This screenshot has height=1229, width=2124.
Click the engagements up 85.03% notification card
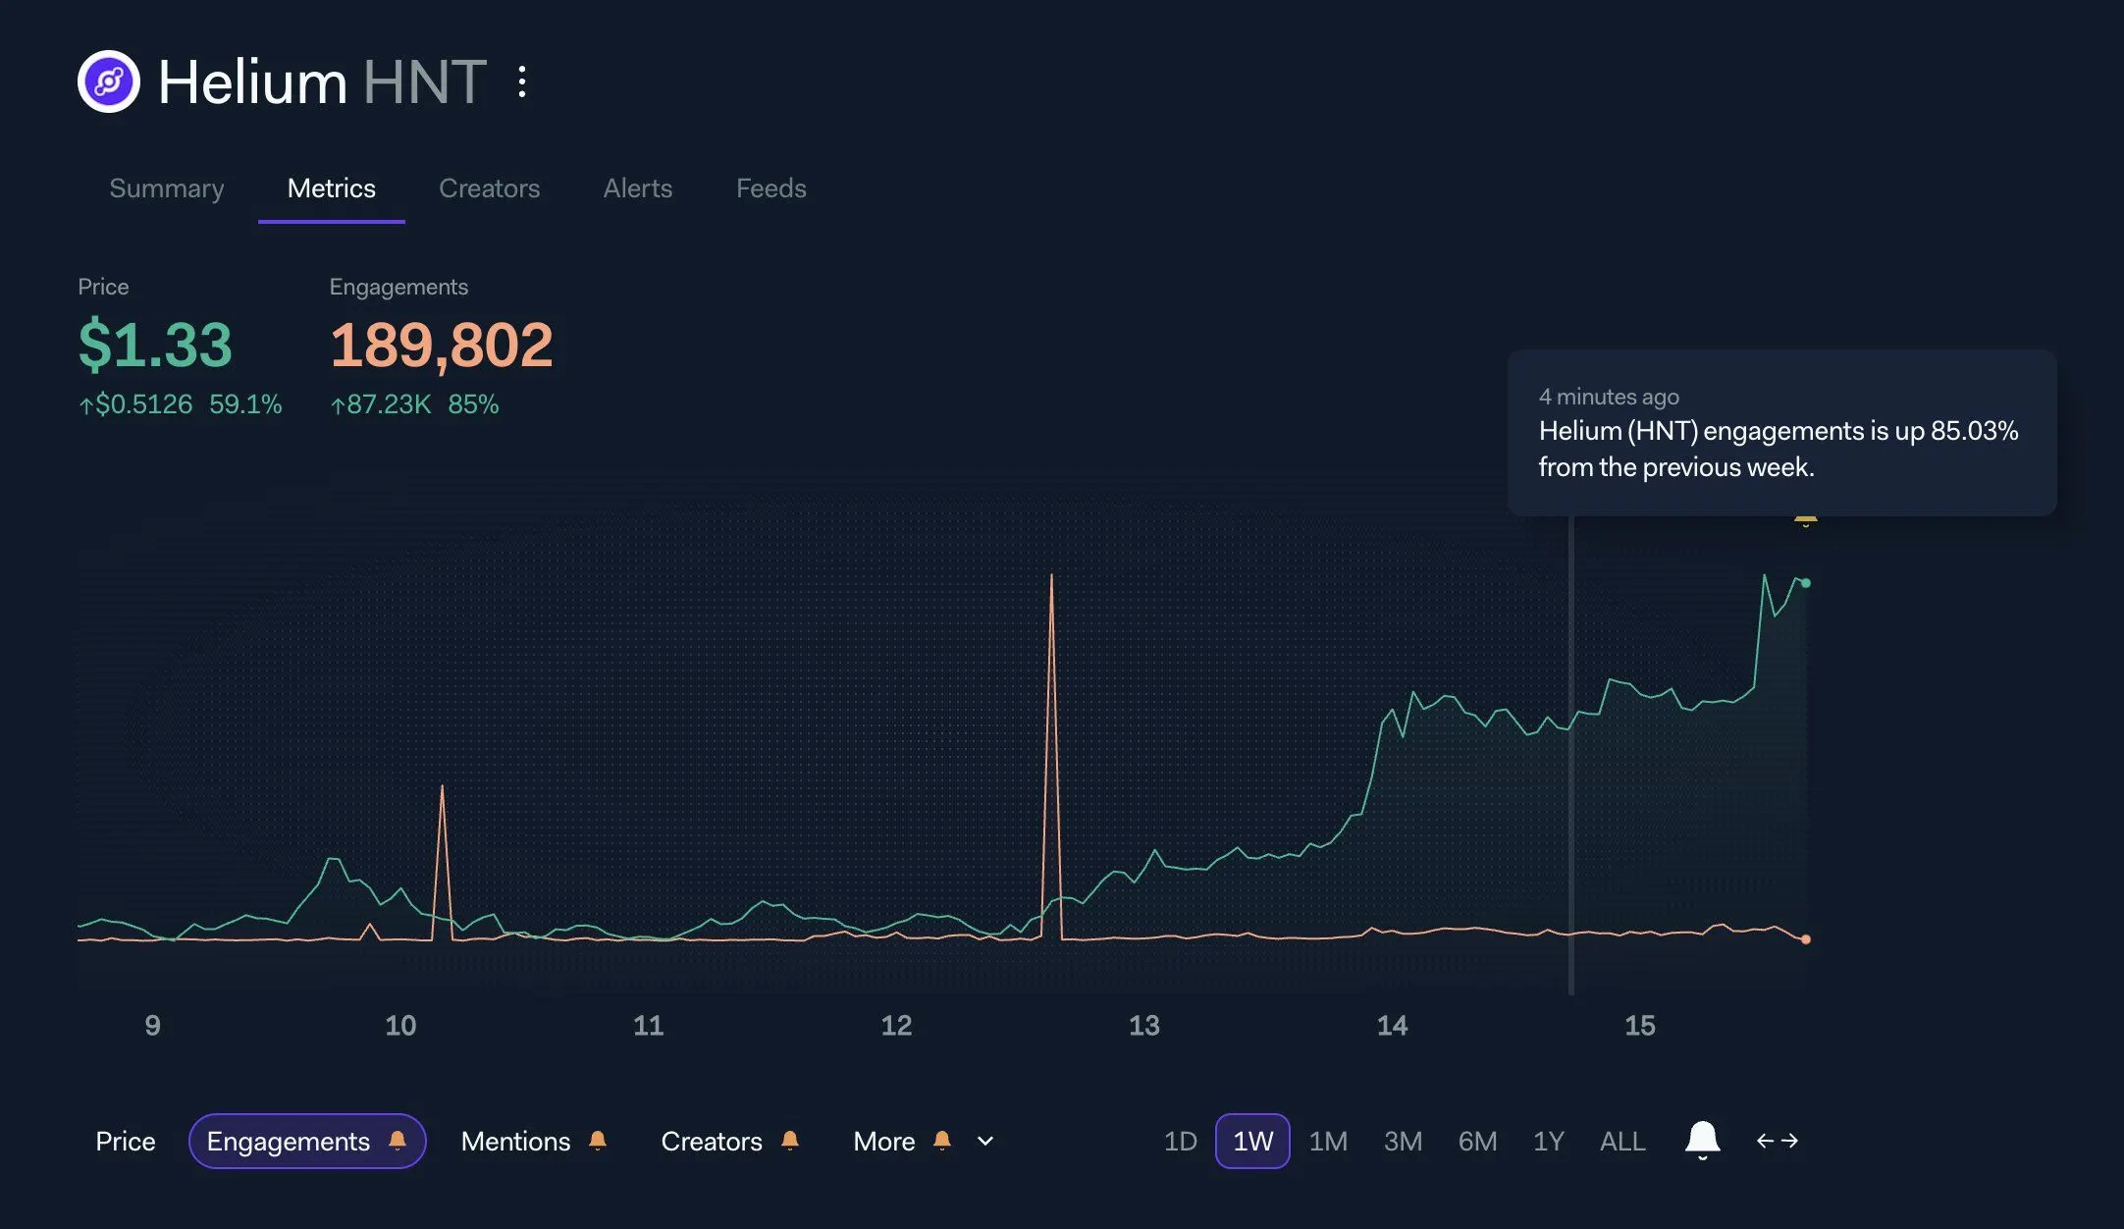point(1780,432)
